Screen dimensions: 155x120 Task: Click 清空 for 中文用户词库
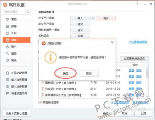[106, 18]
